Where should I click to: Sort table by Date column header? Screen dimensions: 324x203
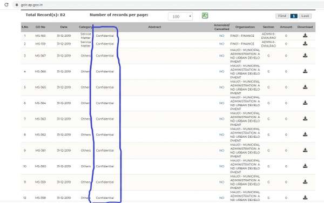[64, 27]
